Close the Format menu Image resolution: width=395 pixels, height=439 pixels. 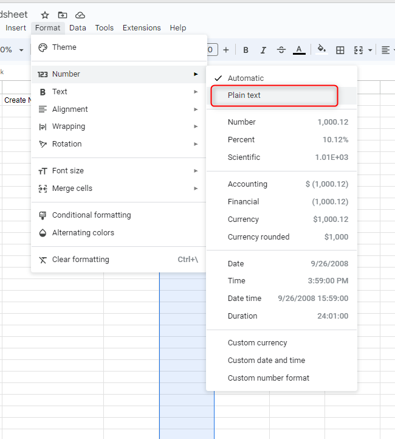pyautogui.click(x=48, y=28)
